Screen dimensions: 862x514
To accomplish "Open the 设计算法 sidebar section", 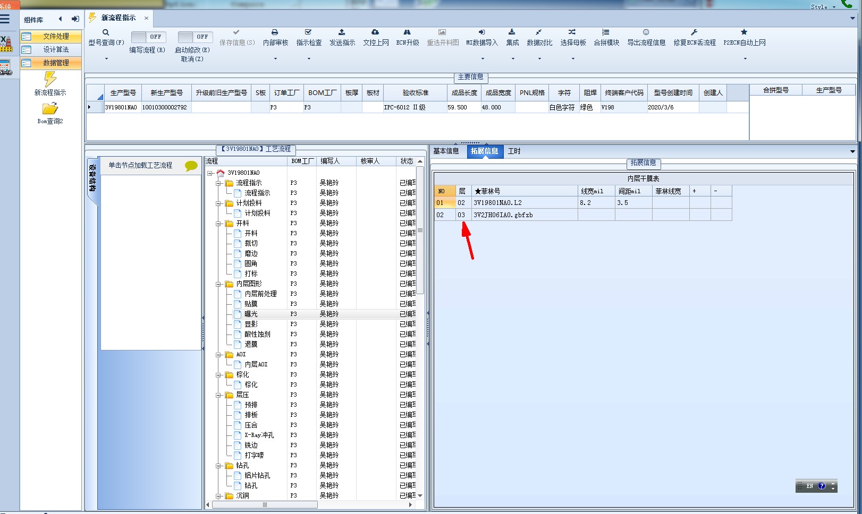I will click(x=51, y=49).
